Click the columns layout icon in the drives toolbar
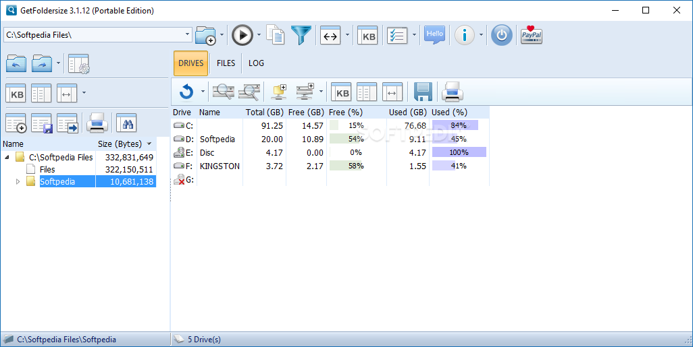 click(x=367, y=92)
